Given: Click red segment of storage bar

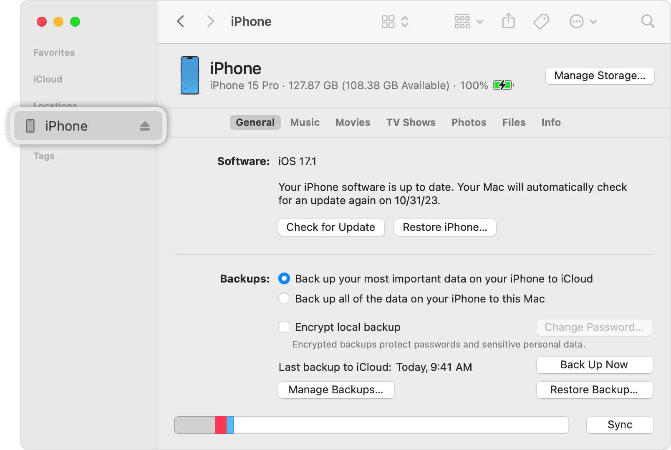Looking at the screenshot, I should point(221,425).
